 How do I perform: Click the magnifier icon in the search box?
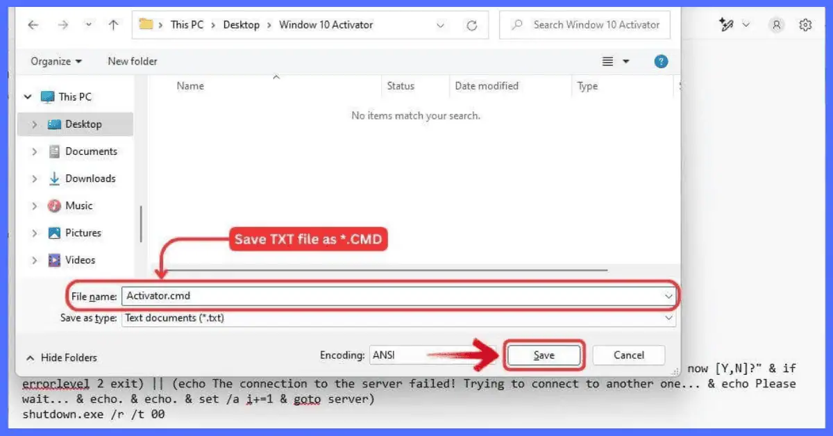[516, 25]
